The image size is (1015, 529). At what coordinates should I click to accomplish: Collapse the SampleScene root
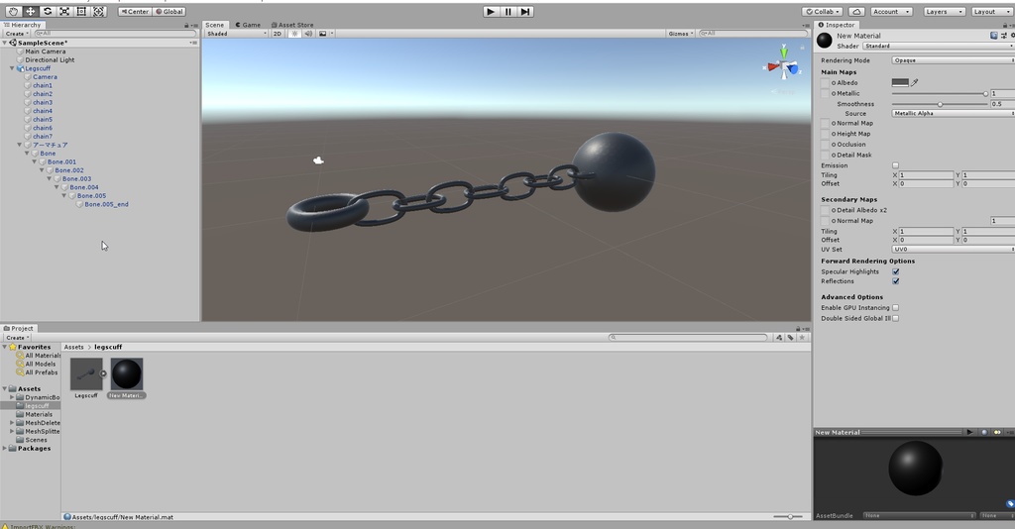tap(5, 43)
